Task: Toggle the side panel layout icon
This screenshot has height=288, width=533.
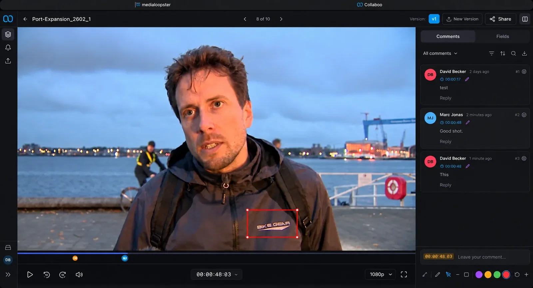Action: 525,19
